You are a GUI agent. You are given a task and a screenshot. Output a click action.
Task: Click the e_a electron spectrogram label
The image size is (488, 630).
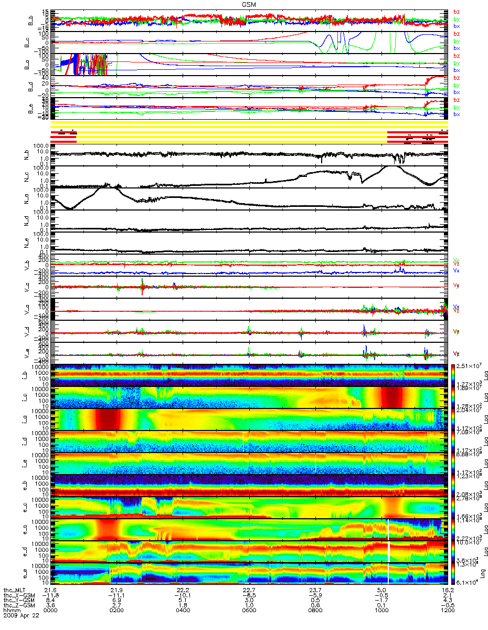click(26, 530)
